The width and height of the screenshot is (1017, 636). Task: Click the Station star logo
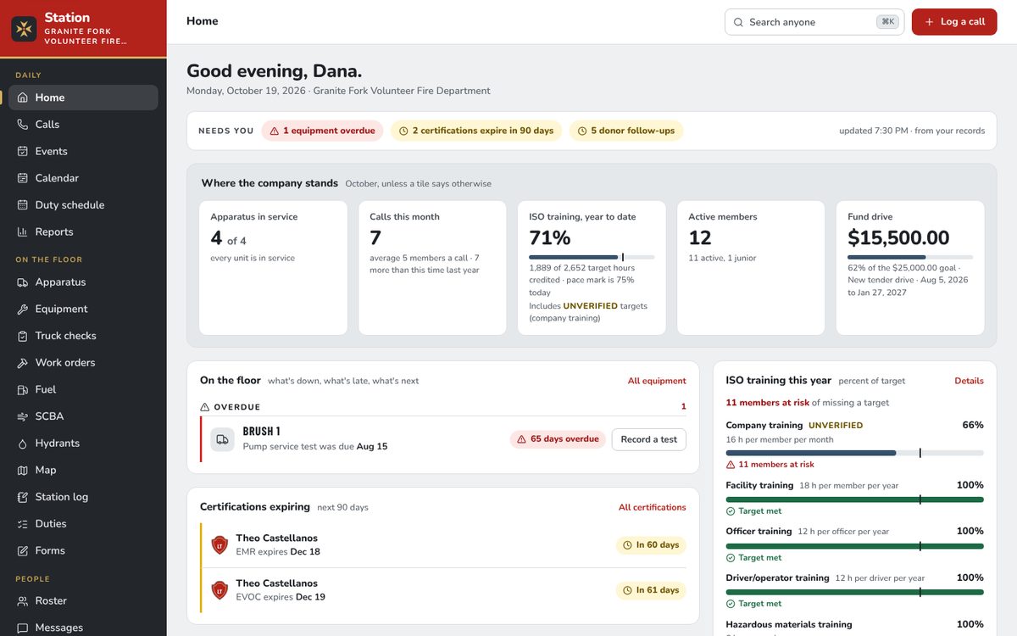tap(24, 29)
